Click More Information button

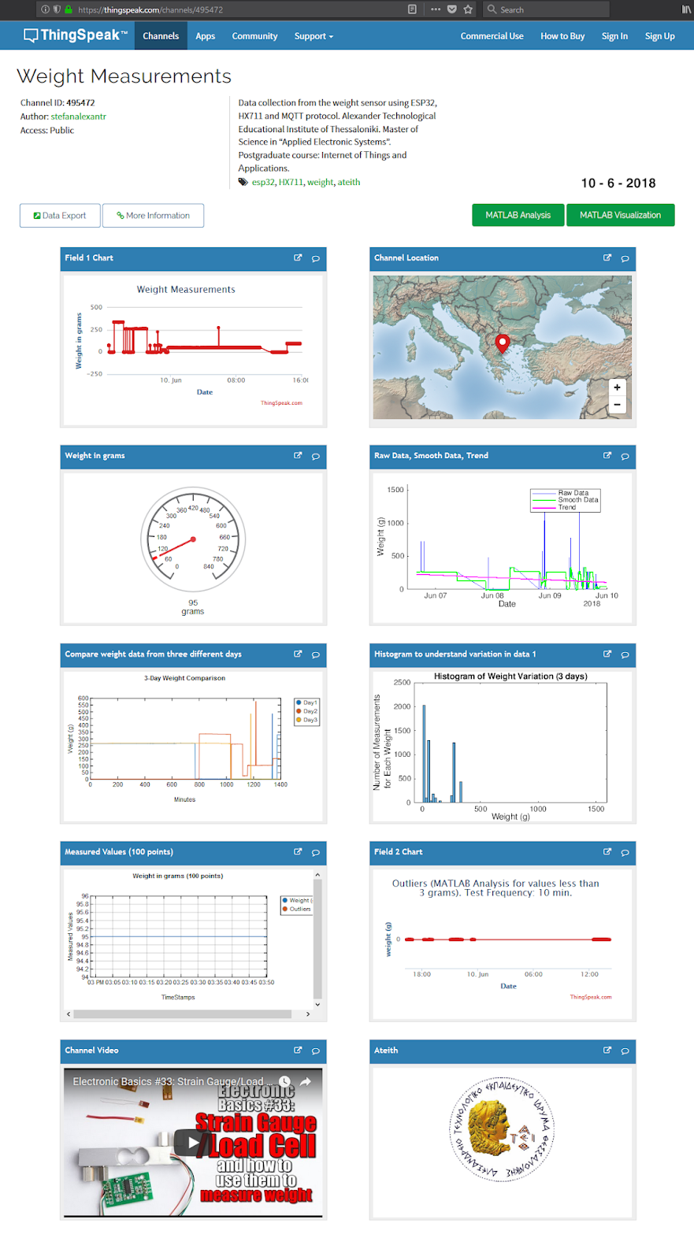[153, 216]
